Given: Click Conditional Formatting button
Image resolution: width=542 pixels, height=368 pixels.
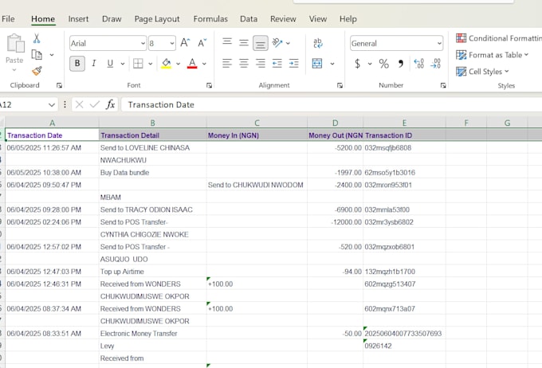Looking at the screenshot, I should click(498, 38).
